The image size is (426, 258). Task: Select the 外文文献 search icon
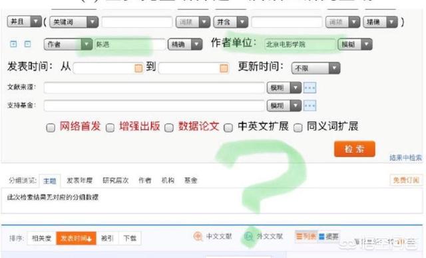(x=248, y=237)
